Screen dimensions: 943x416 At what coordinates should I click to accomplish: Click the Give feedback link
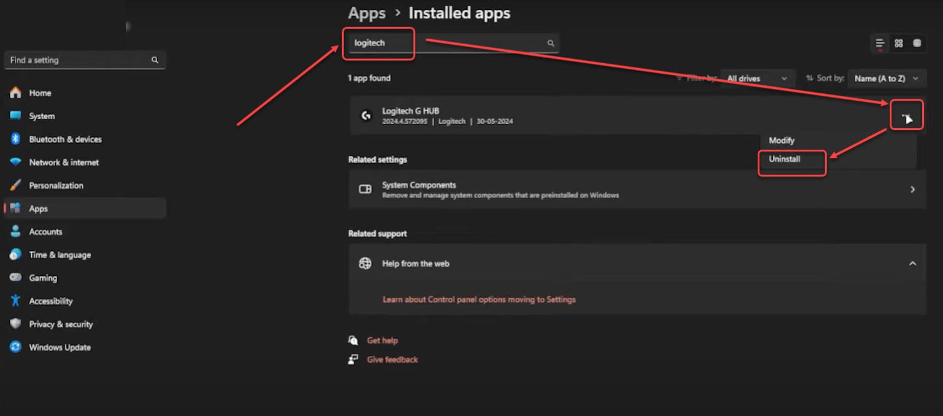[x=392, y=360]
